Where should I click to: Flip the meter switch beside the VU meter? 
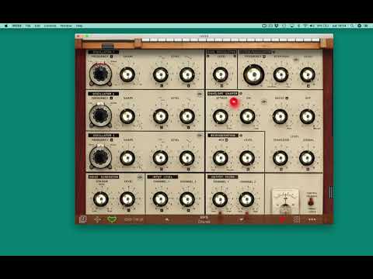[311, 201]
